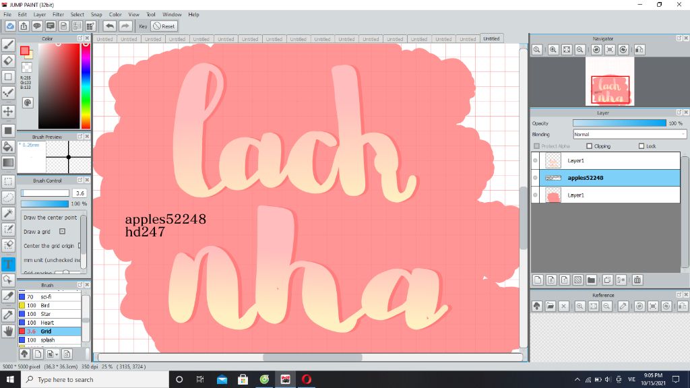Screen dimensions: 690x388
Task: Activate the rectangular Select tool
Action: click(x=8, y=181)
